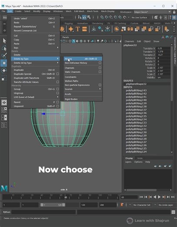The height and width of the screenshot is (227, 177).
Task: Open the Parent option box
Action: click(57, 102)
